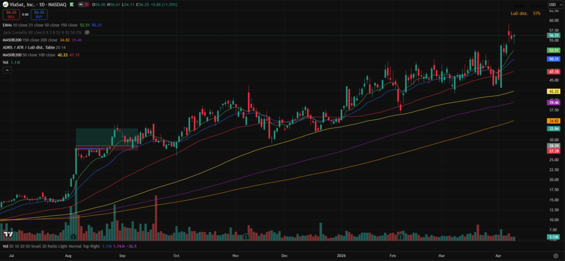This screenshot has width=565, height=261.
Task: Click the TradingView logo at chart bottom-left
Action: pyautogui.click(x=7, y=235)
